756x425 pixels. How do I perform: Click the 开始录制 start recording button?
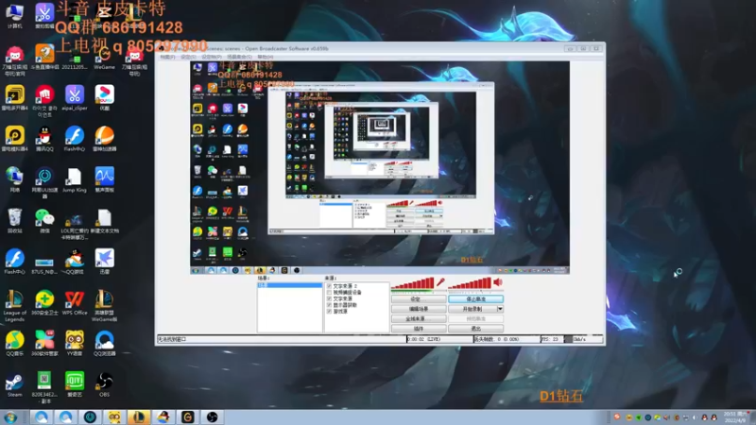[472, 309]
